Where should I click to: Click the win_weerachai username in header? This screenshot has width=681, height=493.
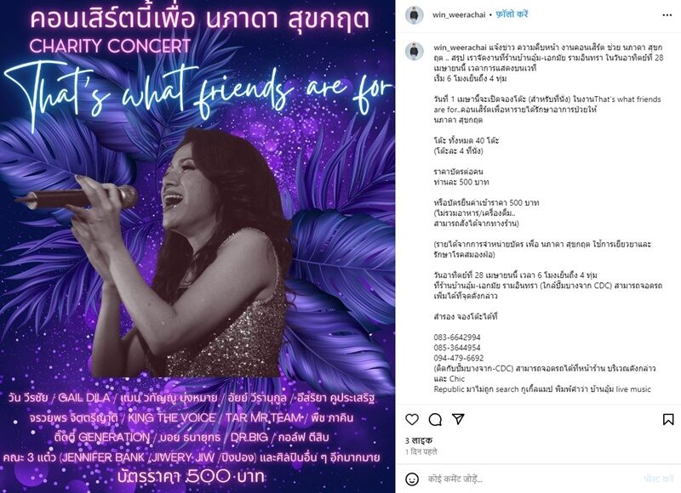459,14
